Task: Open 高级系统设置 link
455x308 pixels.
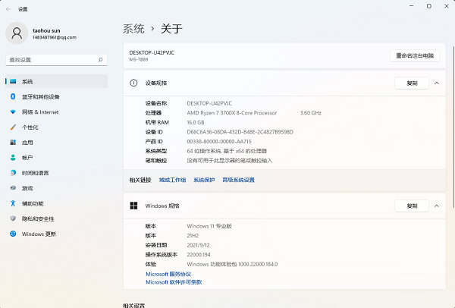Action: point(238,180)
